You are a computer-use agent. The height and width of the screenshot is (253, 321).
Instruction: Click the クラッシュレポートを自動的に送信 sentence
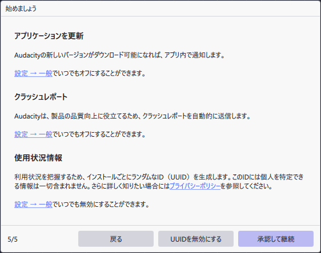133,116
